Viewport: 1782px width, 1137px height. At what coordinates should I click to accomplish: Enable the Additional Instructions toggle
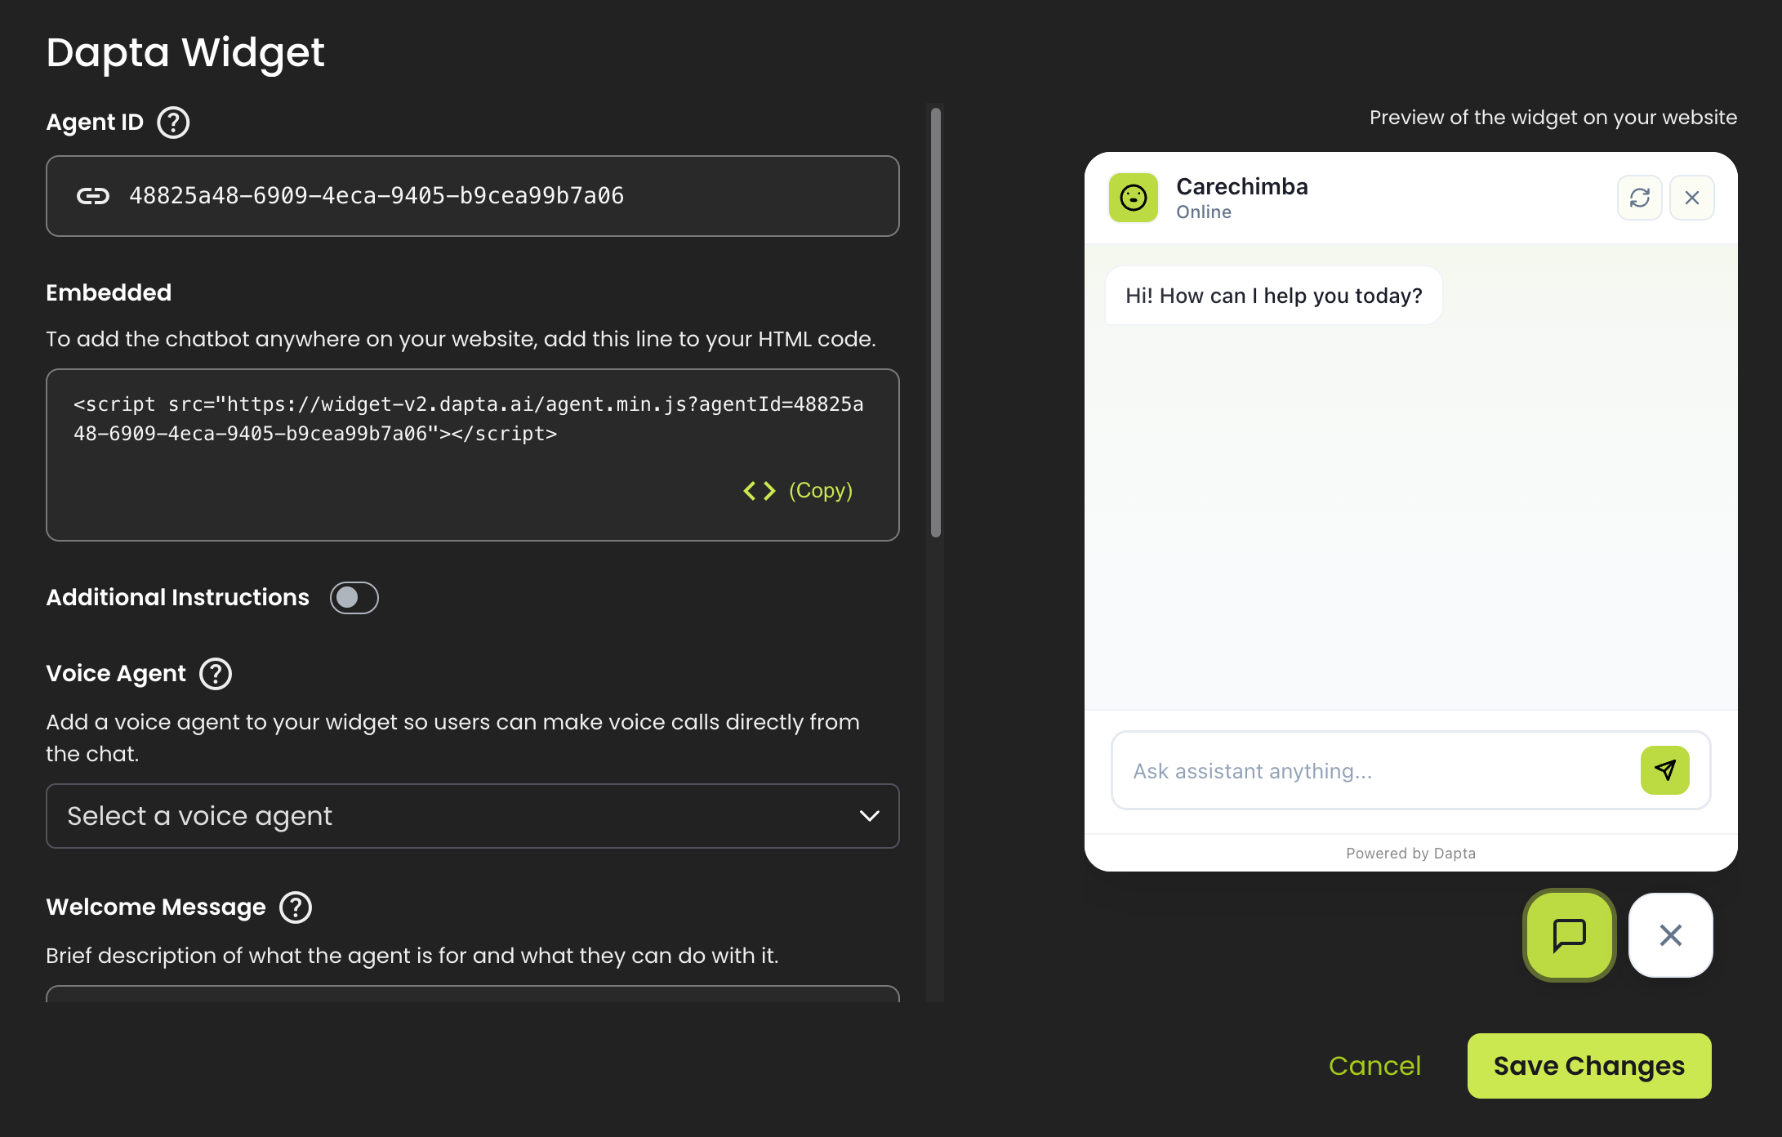tap(354, 598)
